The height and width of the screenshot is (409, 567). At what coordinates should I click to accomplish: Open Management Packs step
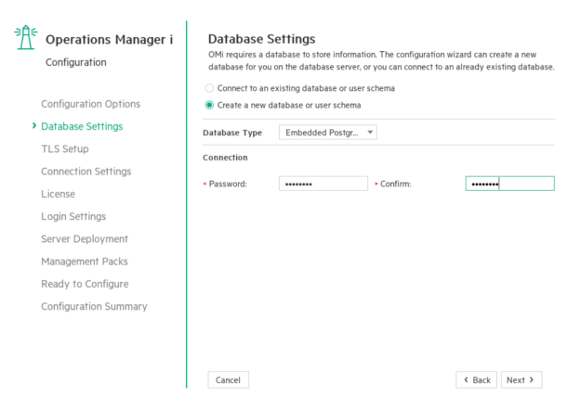85,262
